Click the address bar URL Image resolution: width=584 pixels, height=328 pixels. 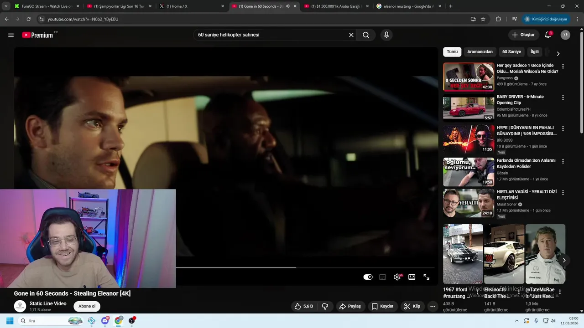tap(83, 19)
